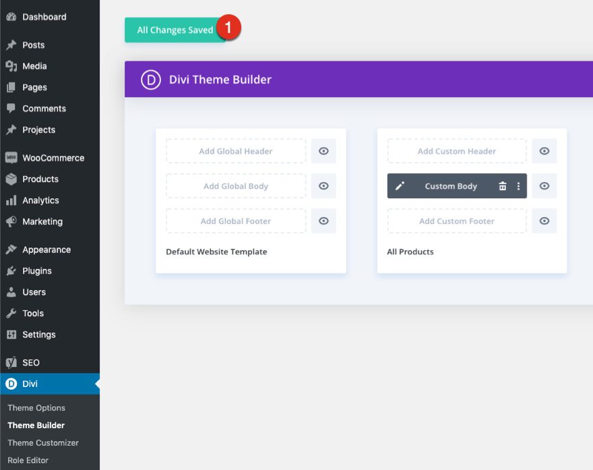Viewport: 593px width, 470px height.
Task: Toggle the eye icon beside Custom Body
Action: [544, 185]
